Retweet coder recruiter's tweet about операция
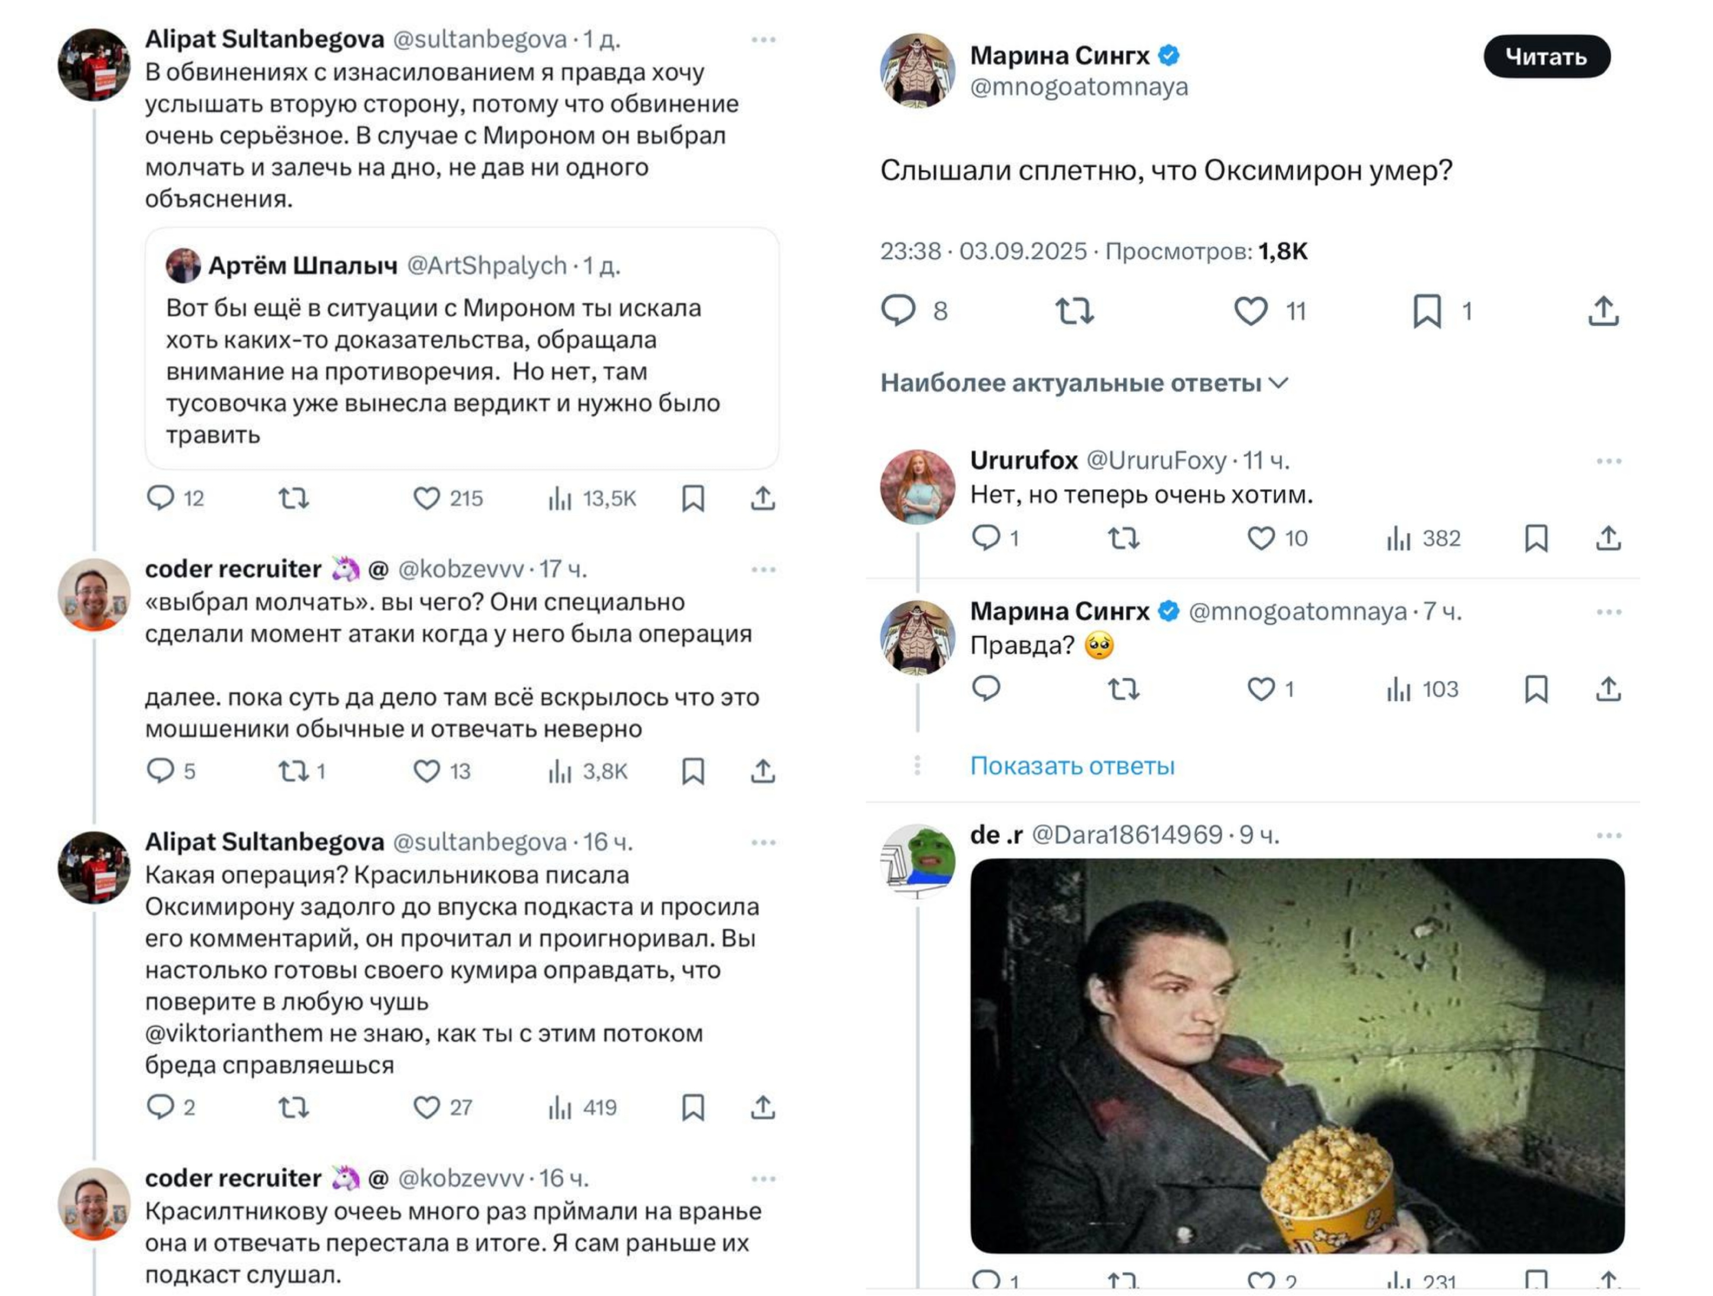Viewport: 1713px width, 1296px height. coord(294,771)
